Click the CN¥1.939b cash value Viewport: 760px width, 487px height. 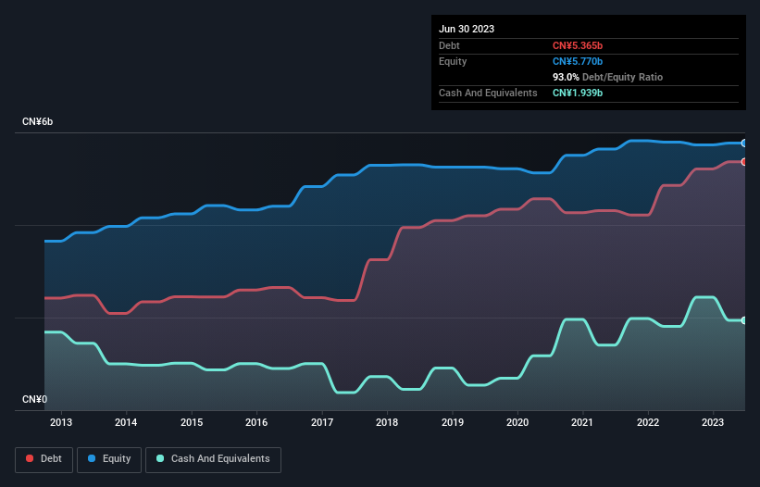pos(578,93)
